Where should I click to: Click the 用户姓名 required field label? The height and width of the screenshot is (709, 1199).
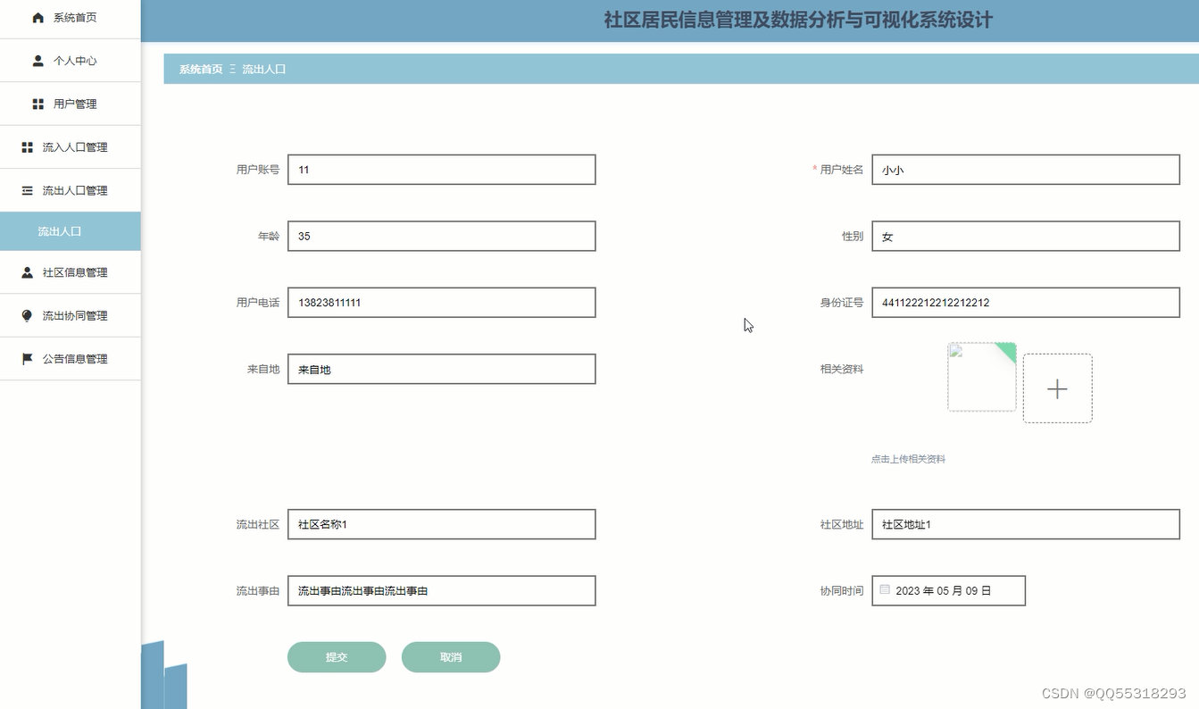coord(838,170)
